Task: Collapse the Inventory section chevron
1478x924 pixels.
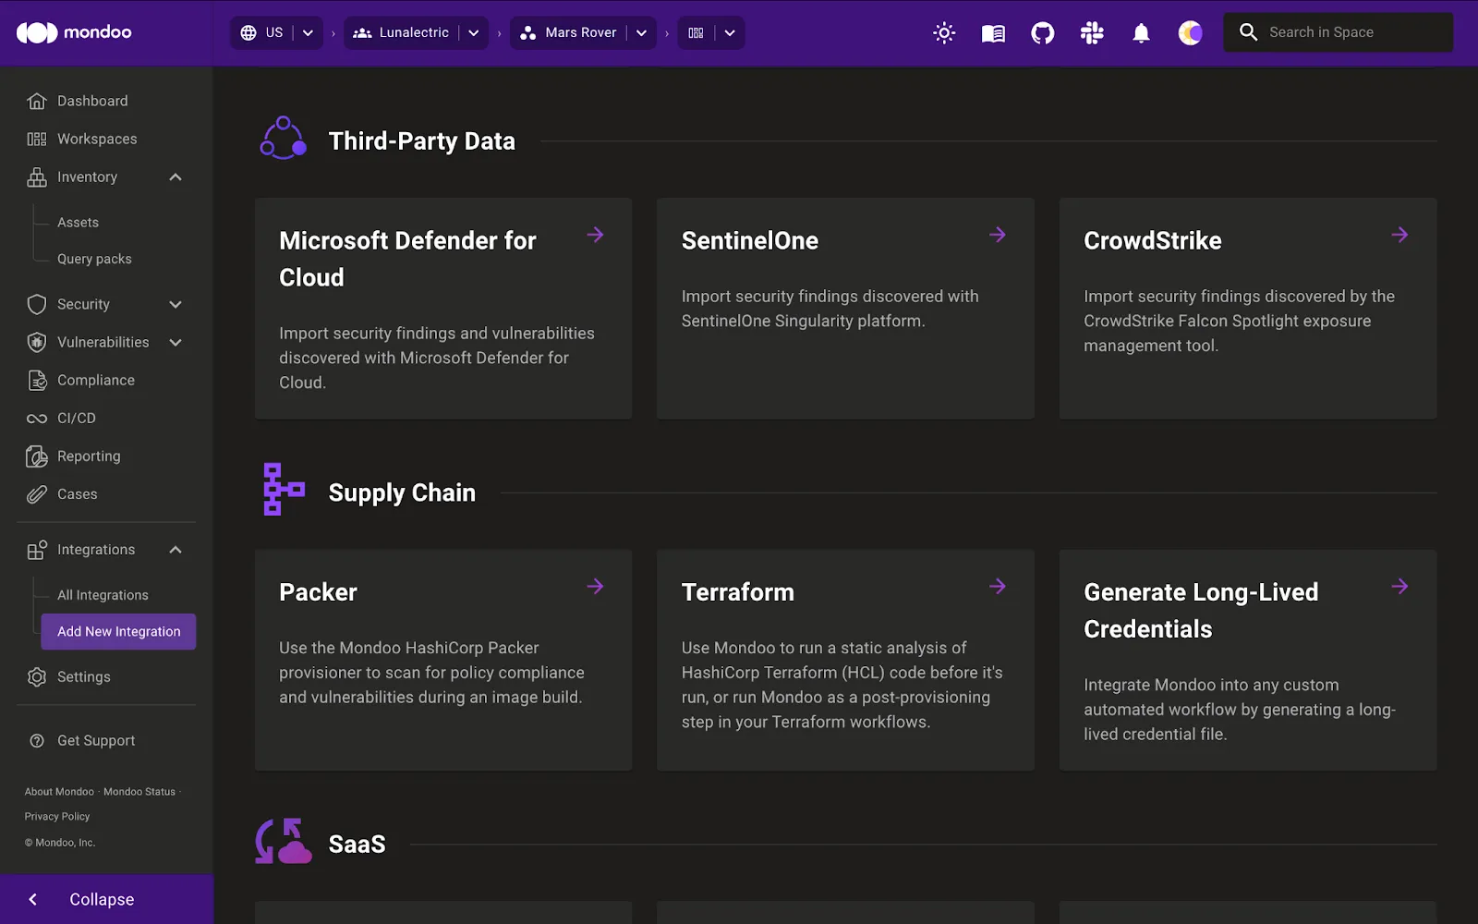Action: click(x=176, y=176)
